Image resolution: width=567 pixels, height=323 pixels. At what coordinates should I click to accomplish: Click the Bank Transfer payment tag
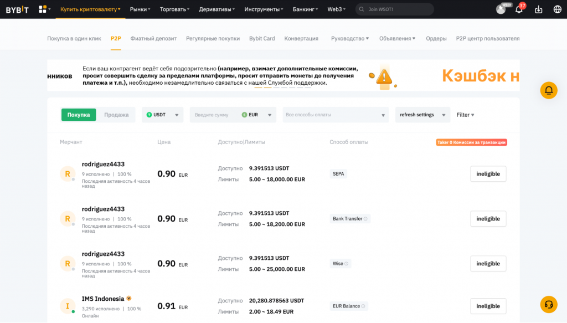point(350,218)
